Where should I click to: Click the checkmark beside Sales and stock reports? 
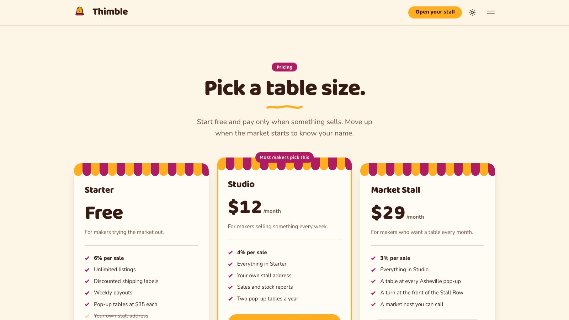click(x=230, y=287)
